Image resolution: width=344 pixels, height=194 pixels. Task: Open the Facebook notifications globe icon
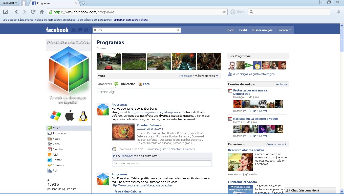point(86,30)
